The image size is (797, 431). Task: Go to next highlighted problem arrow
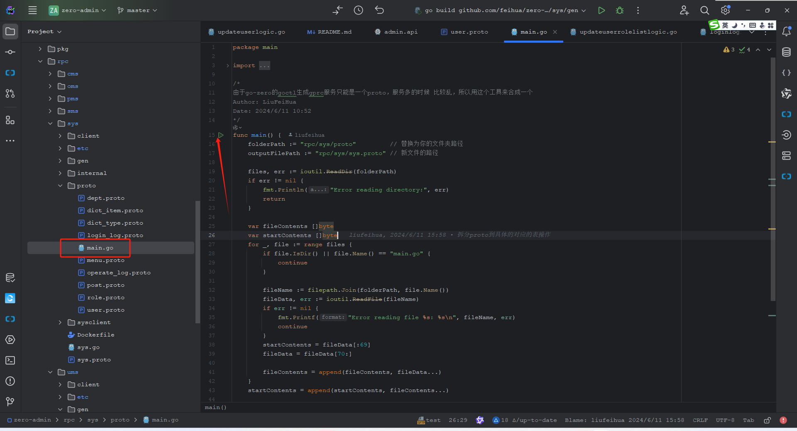[x=769, y=50]
